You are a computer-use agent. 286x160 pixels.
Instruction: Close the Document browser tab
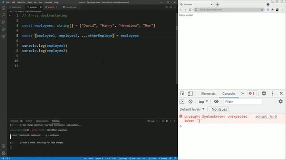(x=212, y=4)
